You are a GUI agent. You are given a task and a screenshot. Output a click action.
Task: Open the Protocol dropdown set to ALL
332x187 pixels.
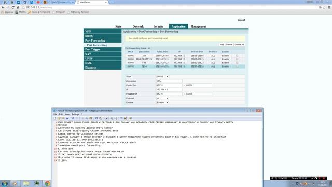click(x=162, y=98)
